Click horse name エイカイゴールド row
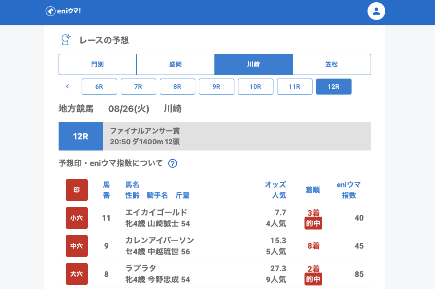Viewport: 435px width, 289px height. 156,212
